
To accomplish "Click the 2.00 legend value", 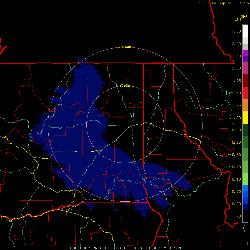I will coord(236,68).
